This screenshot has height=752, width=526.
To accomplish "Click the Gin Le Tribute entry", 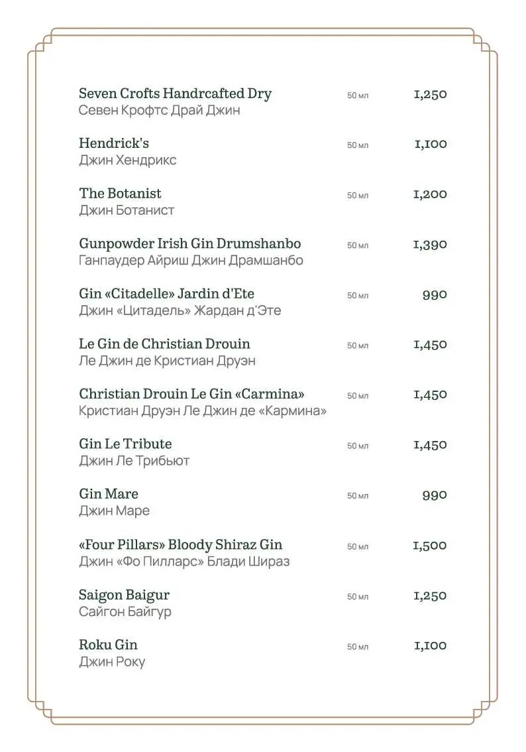I will pyautogui.click(x=125, y=444).
